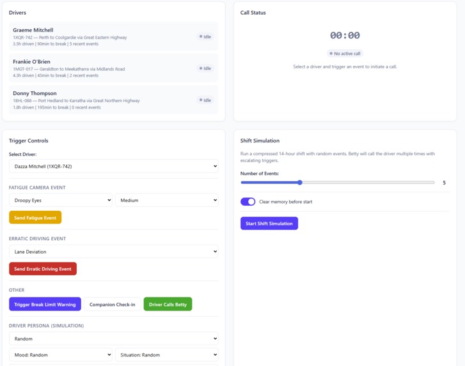Image resolution: width=465 pixels, height=366 pixels.
Task: Click Idle status badge for Donny Thompson
Action: click(205, 100)
